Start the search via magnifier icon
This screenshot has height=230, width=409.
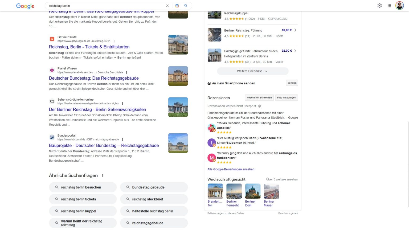tap(186, 6)
